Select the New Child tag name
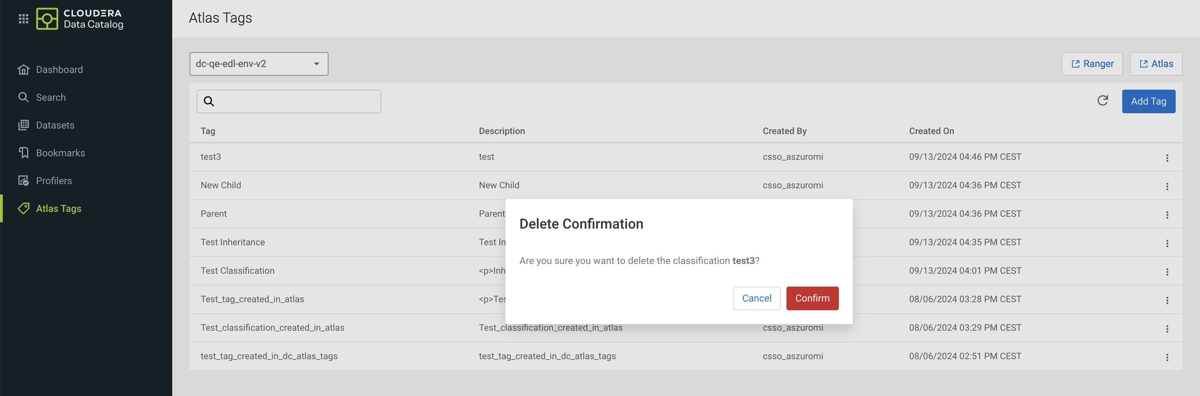Viewport: 1200px width, 396px height. [221, 185]
